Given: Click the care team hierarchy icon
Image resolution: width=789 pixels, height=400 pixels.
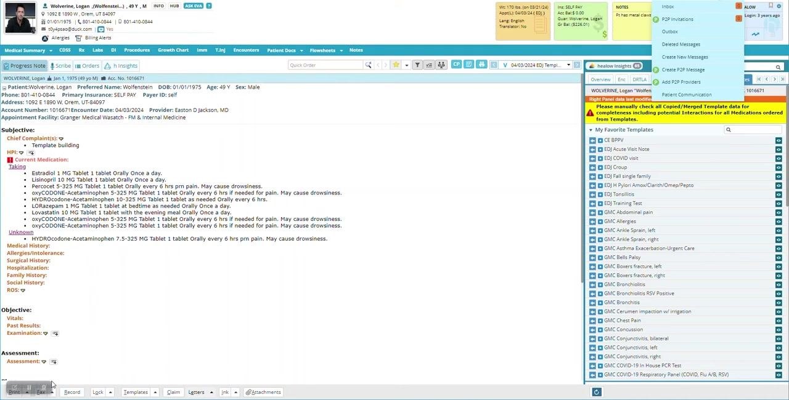Looking at the screenshot, I should [x=441, y=65].
